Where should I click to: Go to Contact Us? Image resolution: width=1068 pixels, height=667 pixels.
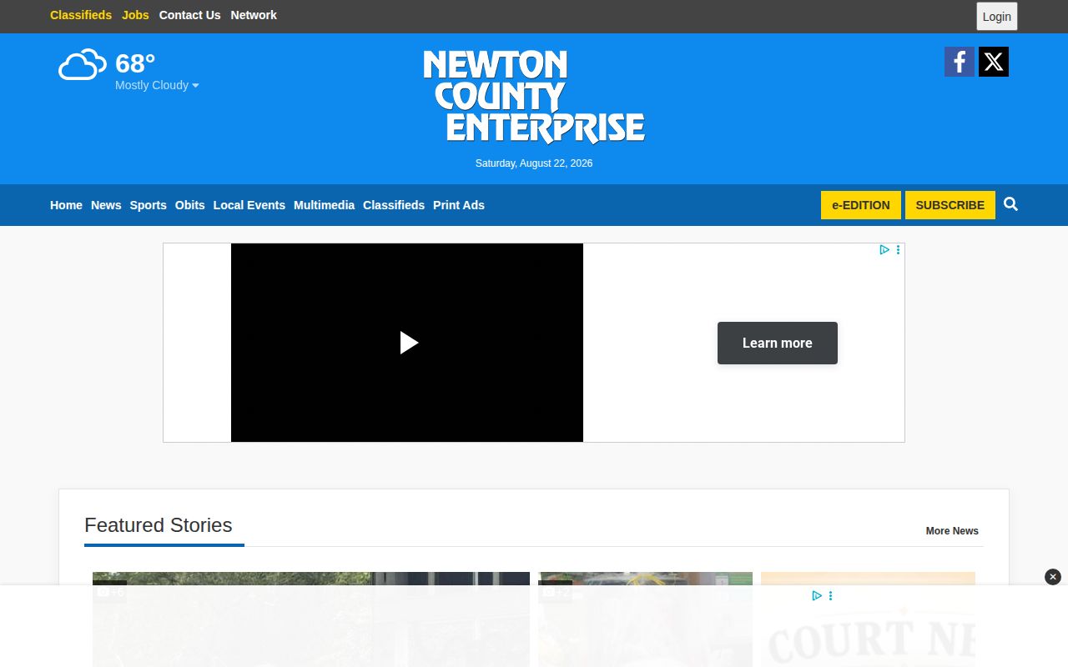[190, 15]
